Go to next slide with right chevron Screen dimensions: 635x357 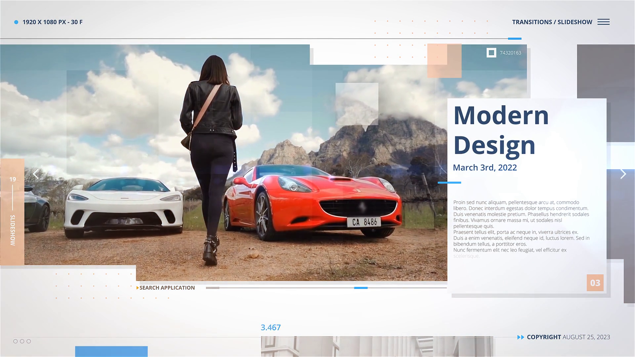pos(623,174)
